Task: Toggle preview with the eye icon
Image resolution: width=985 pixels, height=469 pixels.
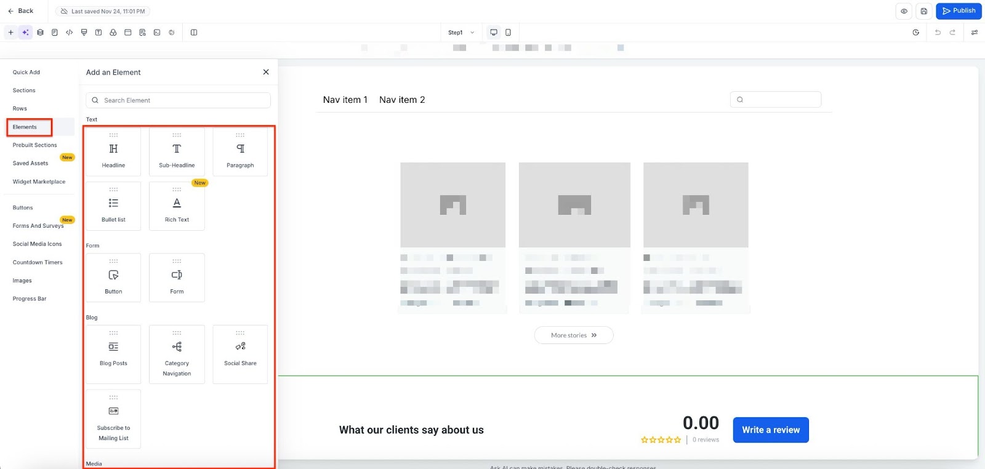Action: click(904, 11)
